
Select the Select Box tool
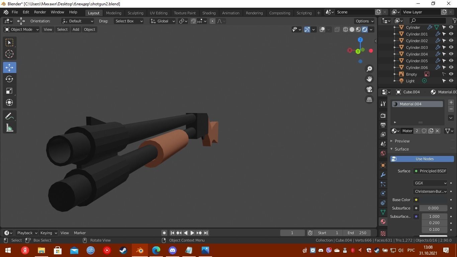pos(9,42)
